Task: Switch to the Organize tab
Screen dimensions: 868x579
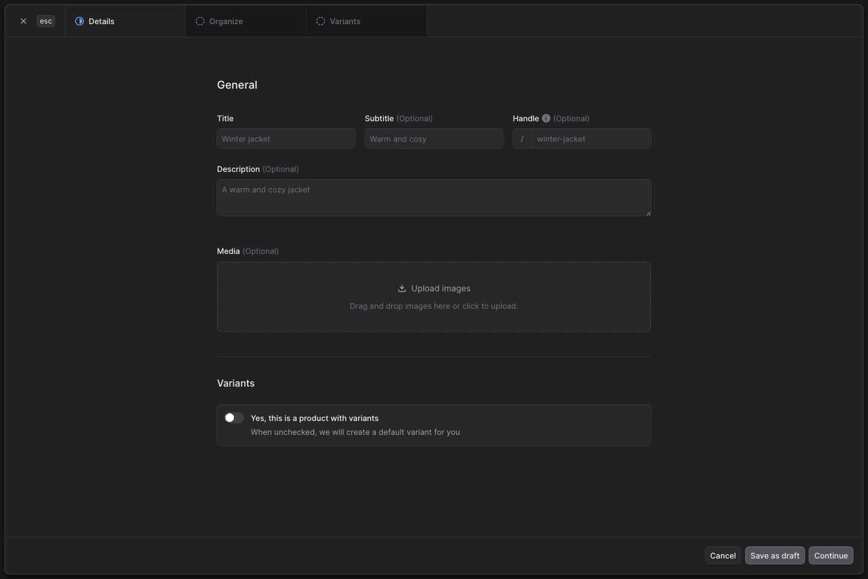Action: [246, 21]
